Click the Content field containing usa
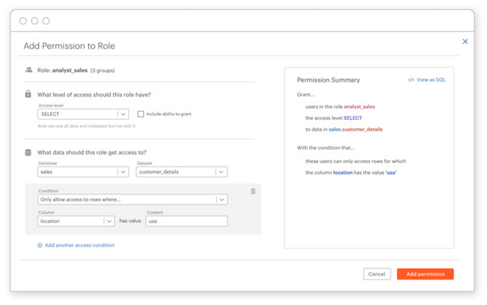Image resolution: width=487 pixels, height=305 pixels. pyautogui.click(x=187, y=221)
